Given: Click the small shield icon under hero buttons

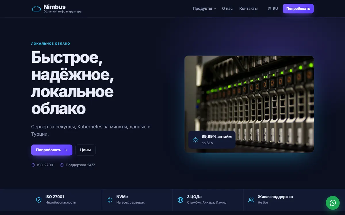Looking at the screenshot, I should (33, 165).
